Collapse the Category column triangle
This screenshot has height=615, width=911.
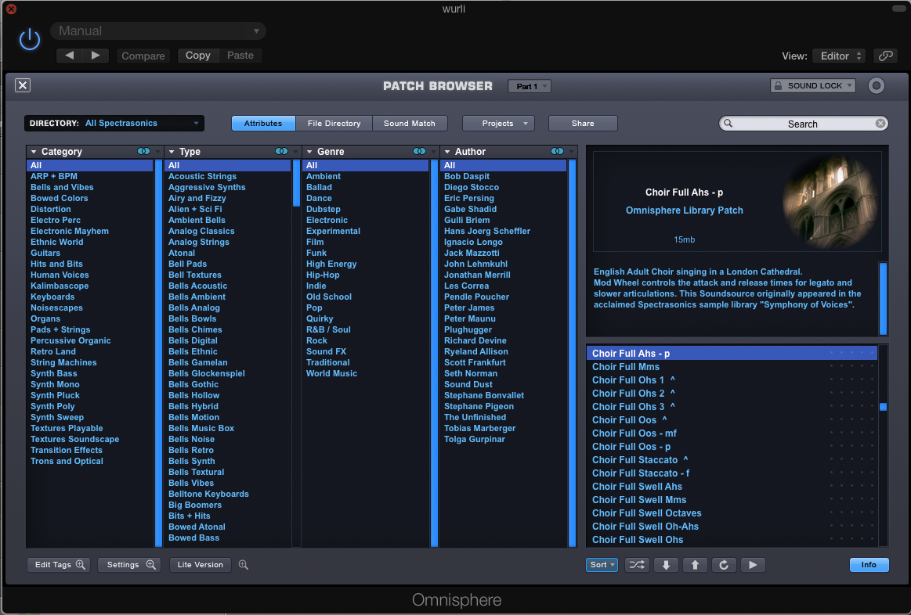(34, 152)
